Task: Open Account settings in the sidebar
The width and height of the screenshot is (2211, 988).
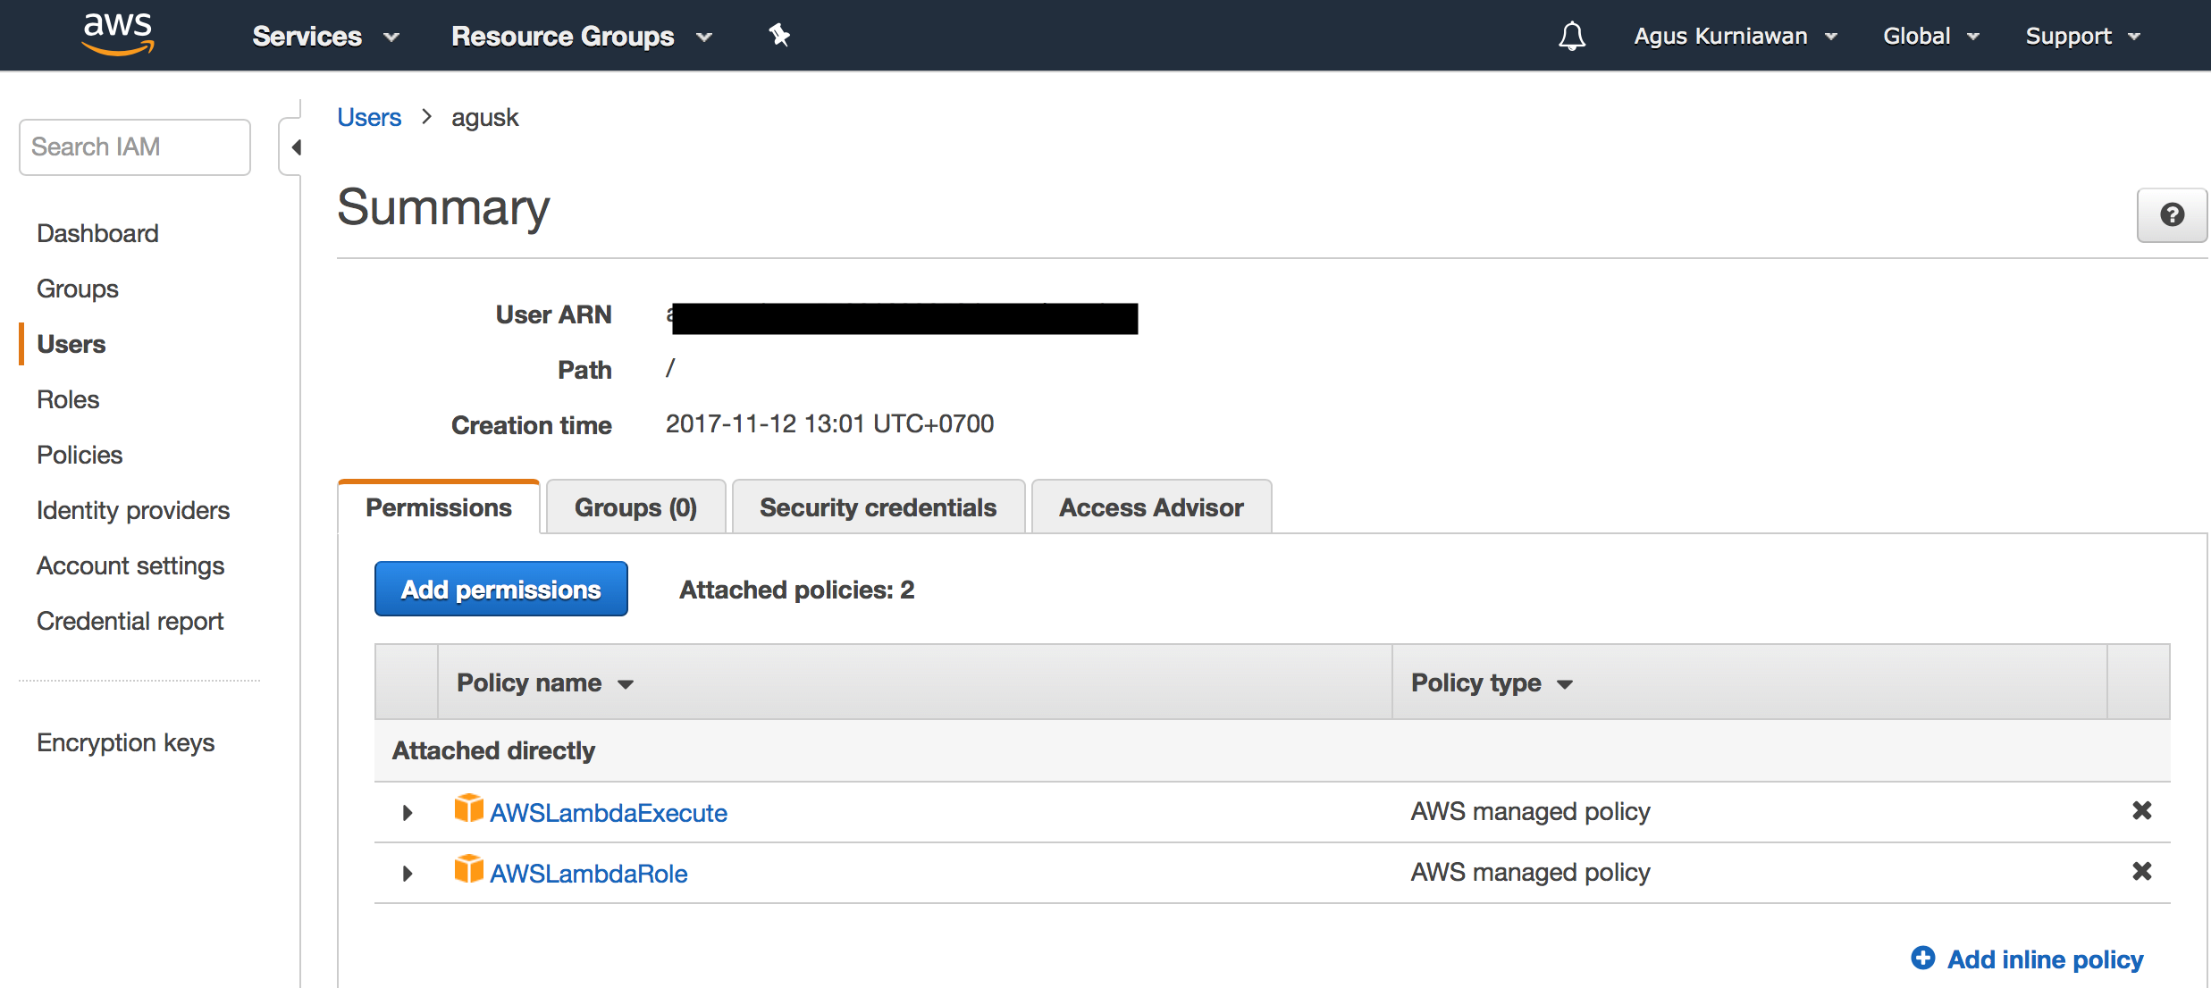Action: [x=130, y=565]
